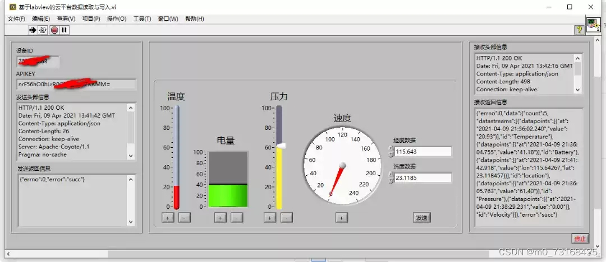This screenshot has height=262, width=606.
Task: Click the 经度数据 field showing 115.643
Action: (423, 152)
